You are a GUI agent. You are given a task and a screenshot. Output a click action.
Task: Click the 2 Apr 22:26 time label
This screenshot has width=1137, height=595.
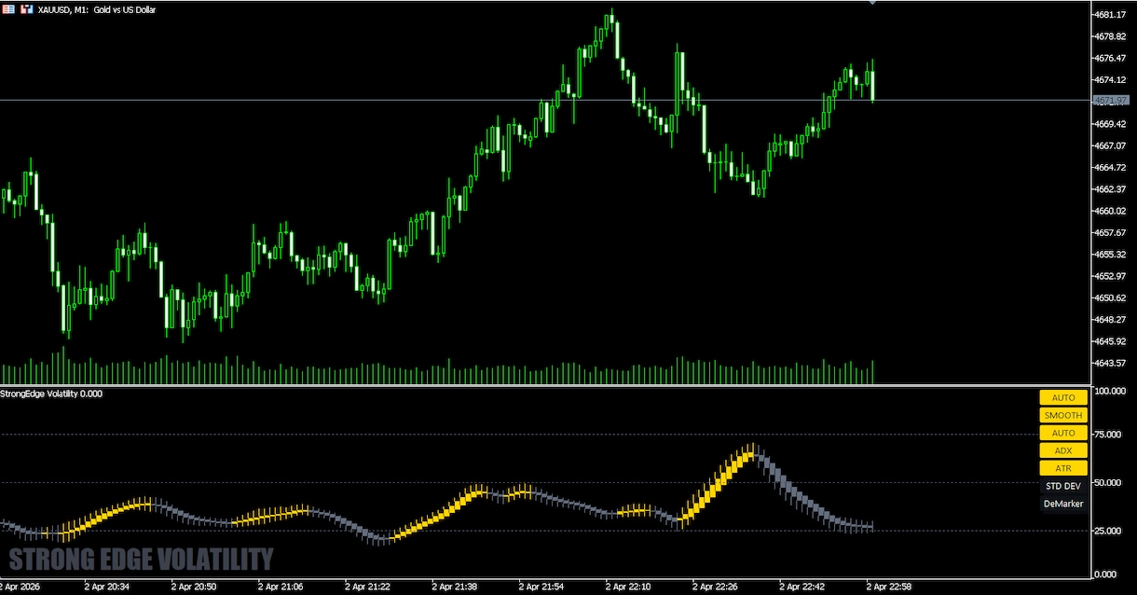[x=716, y=588]
